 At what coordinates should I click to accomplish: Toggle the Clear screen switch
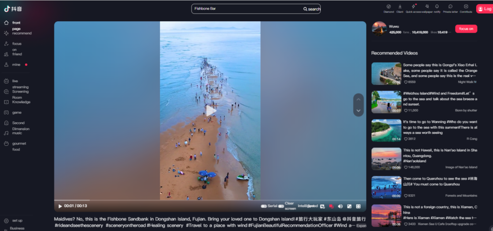tap(281, 206)
